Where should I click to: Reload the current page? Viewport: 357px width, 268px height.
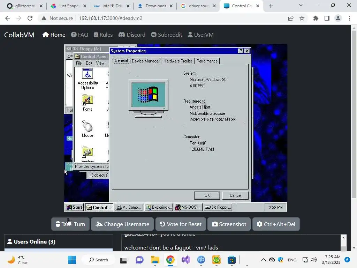click(x=30, y=18)
